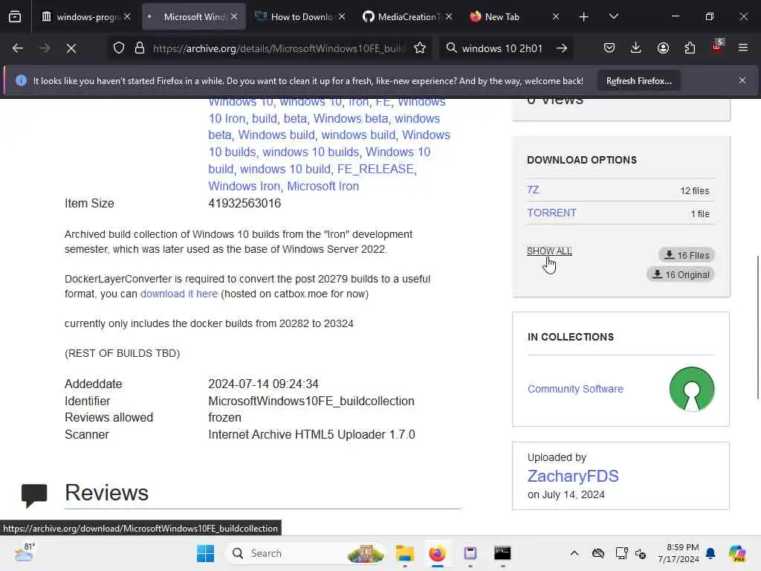Save page to Pocket
This screenshot has width=761, height=571.
point(609,48)
